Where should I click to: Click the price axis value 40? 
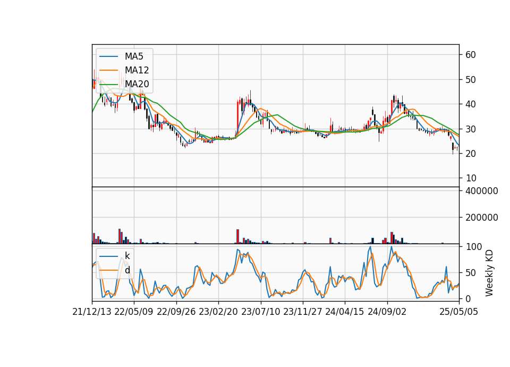pos(471,104)
